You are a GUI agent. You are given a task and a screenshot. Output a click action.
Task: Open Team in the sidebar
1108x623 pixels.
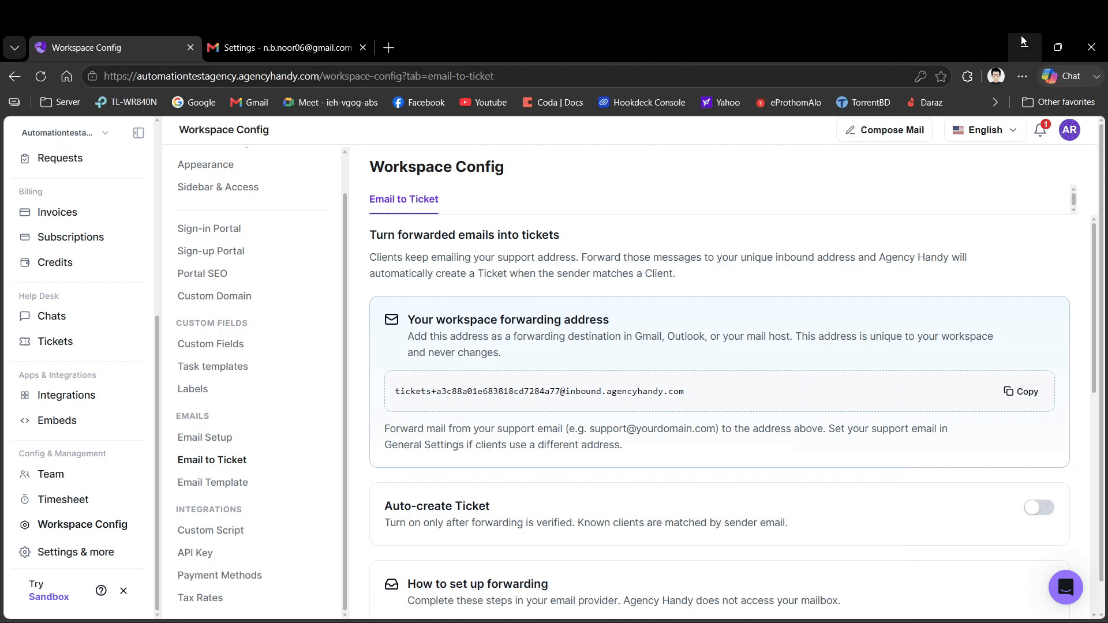78,474
